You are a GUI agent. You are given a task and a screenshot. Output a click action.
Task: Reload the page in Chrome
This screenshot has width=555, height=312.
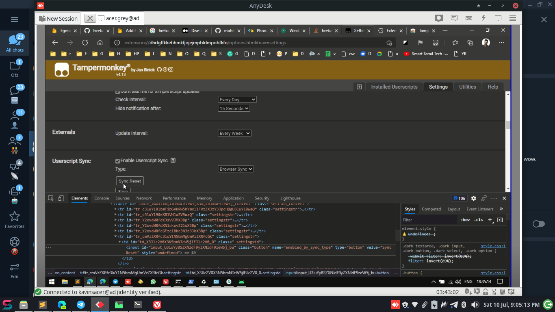pos(85,42)
